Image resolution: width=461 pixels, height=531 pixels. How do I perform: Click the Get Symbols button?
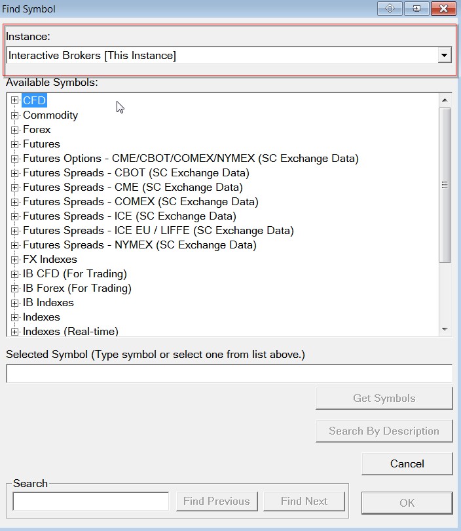tap(384, 399)
